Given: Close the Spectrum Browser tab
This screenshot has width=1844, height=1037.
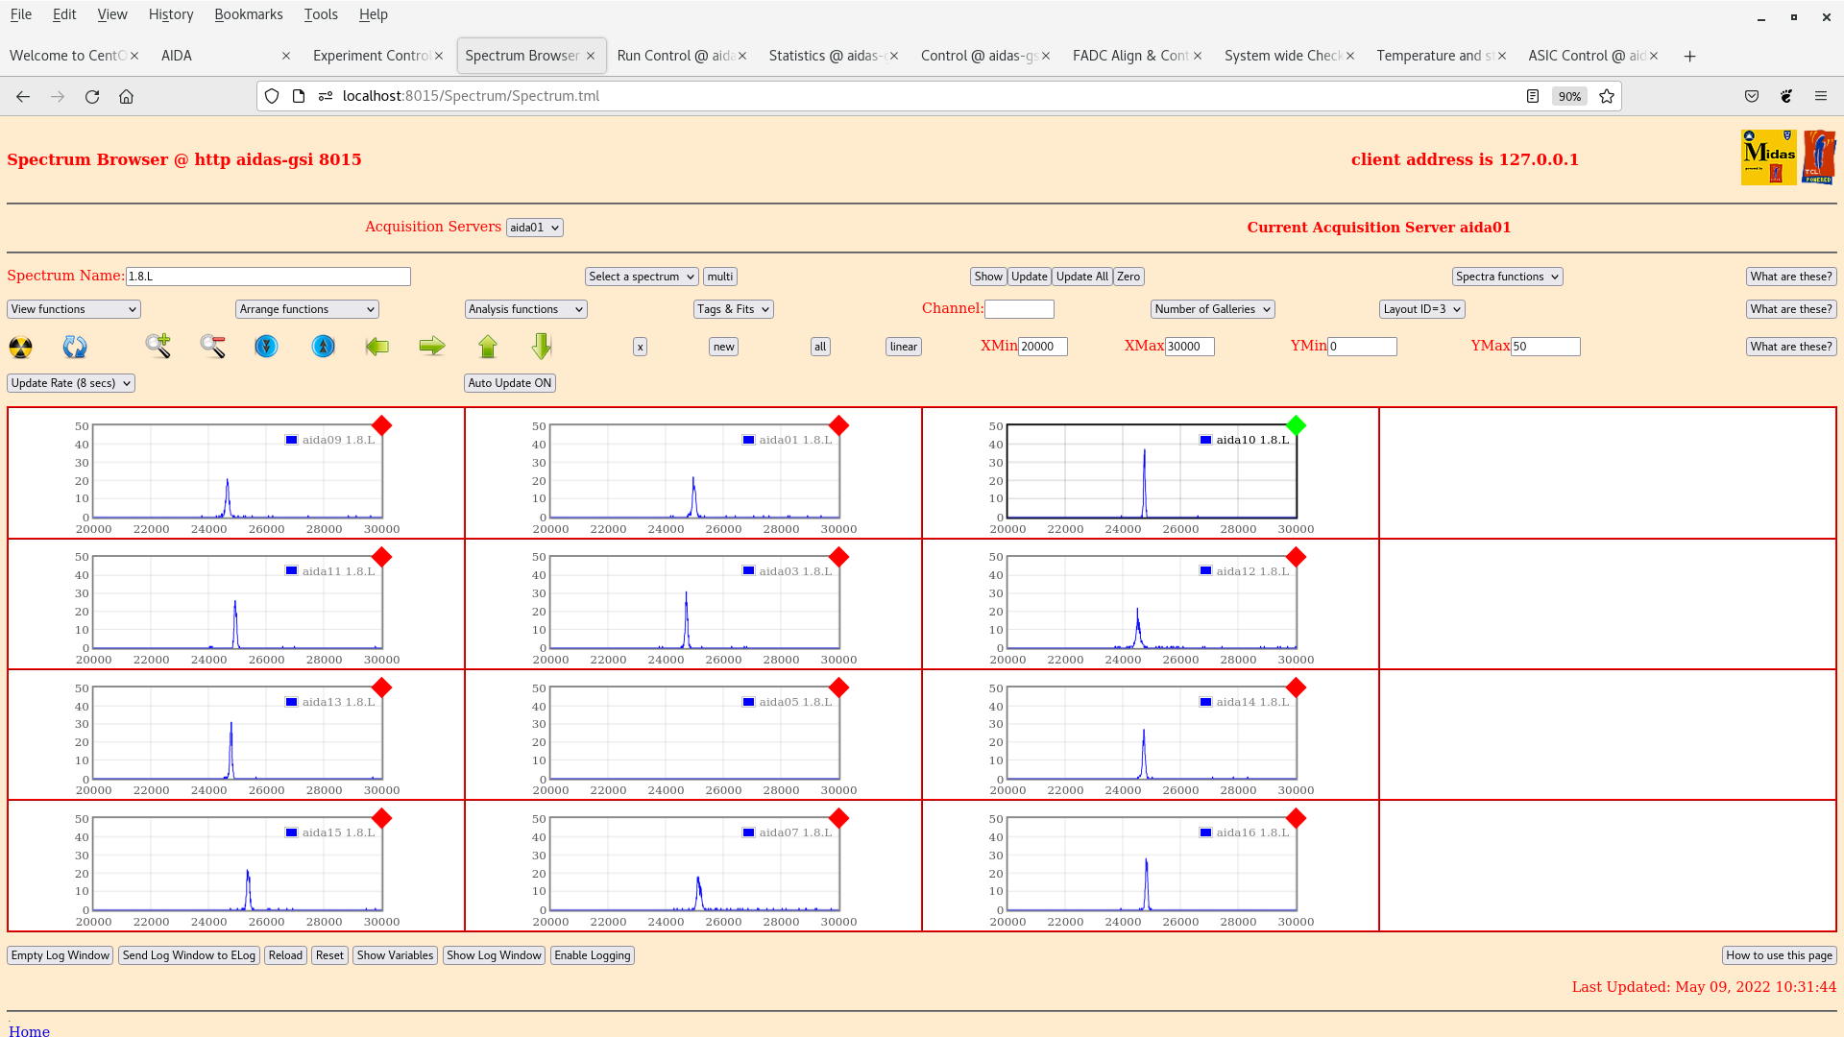Looking at the screenshot, I should tap(591, 56).
